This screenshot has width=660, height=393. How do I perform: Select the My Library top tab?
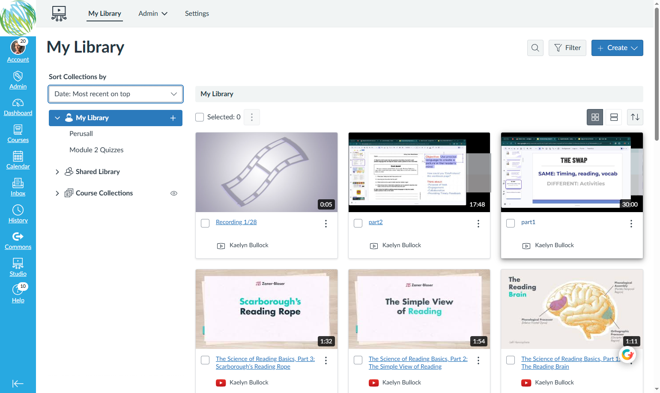click(x=105, y=14)
